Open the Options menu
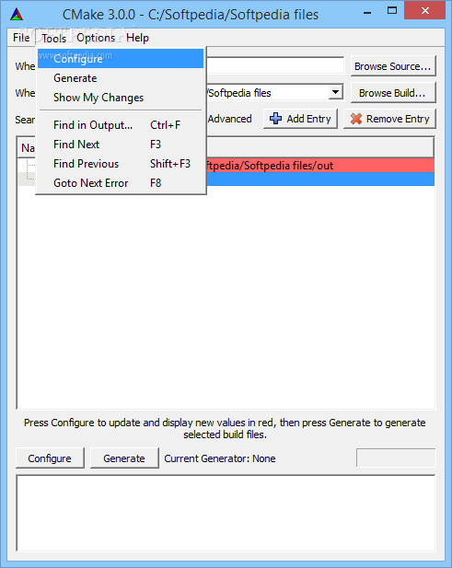Image resolution: width=452 pixels, height=568 pixels. click(96, 38)
